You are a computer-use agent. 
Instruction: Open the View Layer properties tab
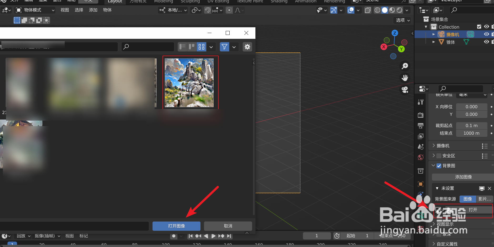(x=421, y=136)
